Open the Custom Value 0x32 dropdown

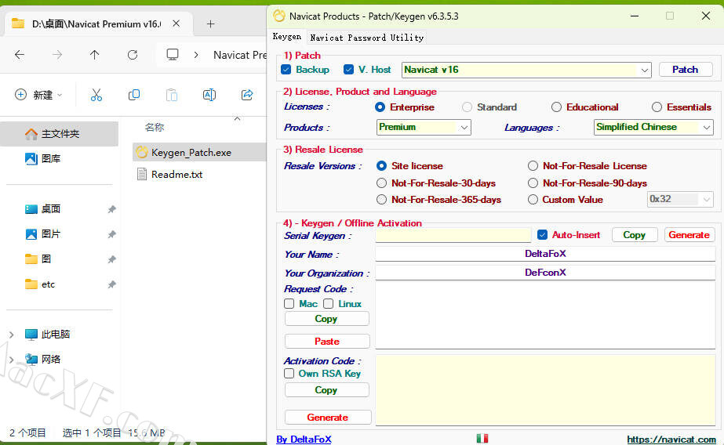(x=707, y=200)
